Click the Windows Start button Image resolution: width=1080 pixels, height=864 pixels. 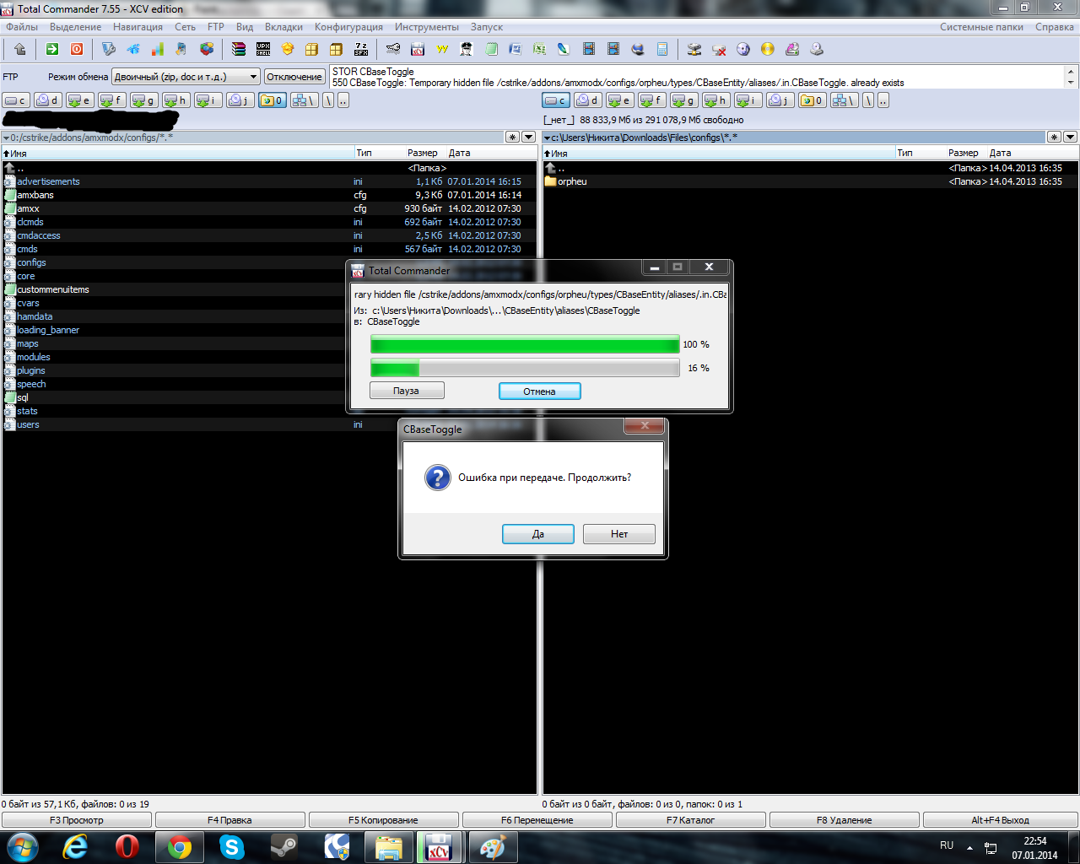coord(22,847)
